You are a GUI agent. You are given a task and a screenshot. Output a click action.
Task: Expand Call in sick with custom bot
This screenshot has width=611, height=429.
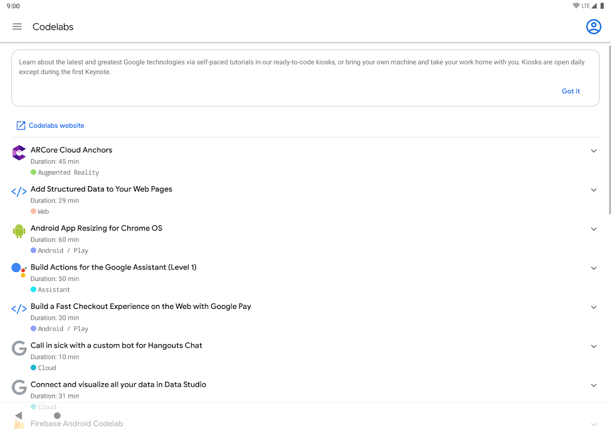click(x=593, y=346)
